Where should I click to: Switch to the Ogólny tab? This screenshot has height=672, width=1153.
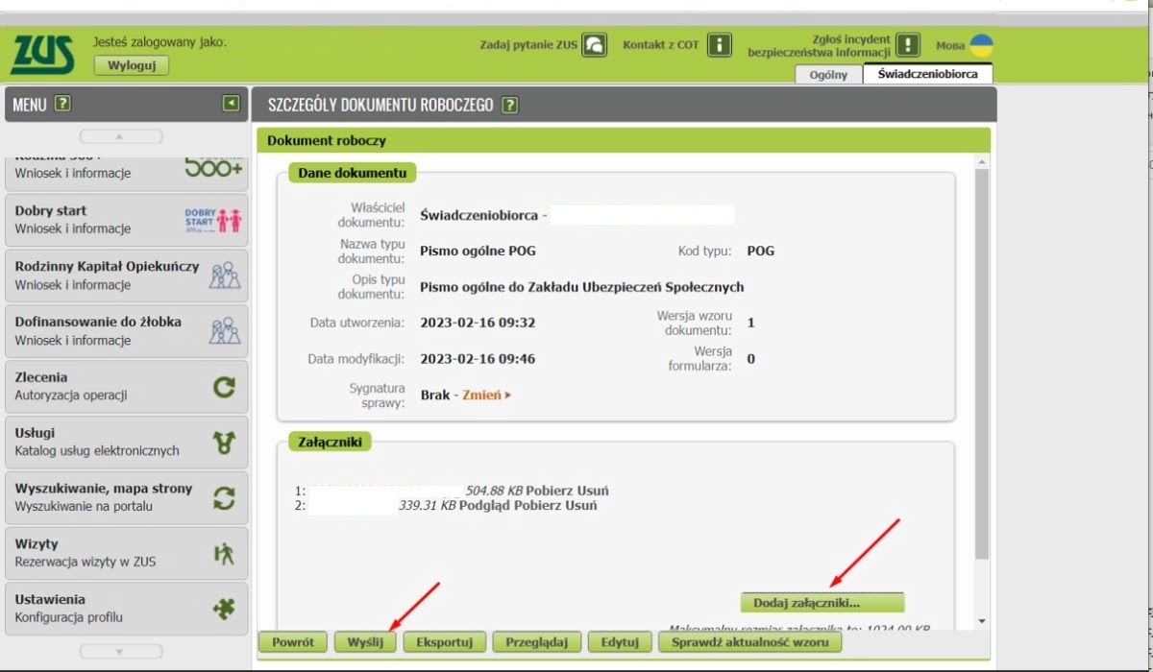[x=828, y=75]
